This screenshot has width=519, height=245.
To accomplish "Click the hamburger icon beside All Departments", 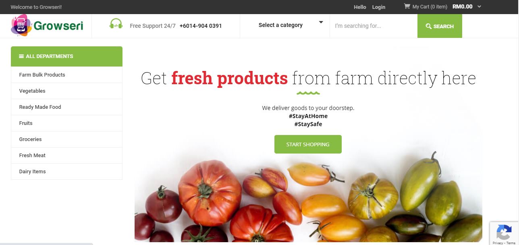I will click(x=21, y=56).
